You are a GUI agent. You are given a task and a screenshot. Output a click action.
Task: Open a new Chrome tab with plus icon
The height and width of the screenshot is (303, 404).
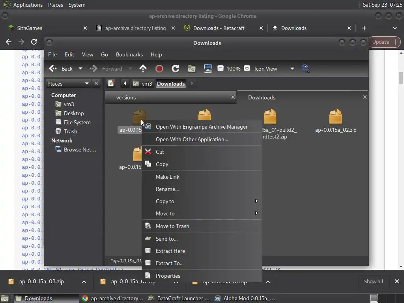pos(364,28)
